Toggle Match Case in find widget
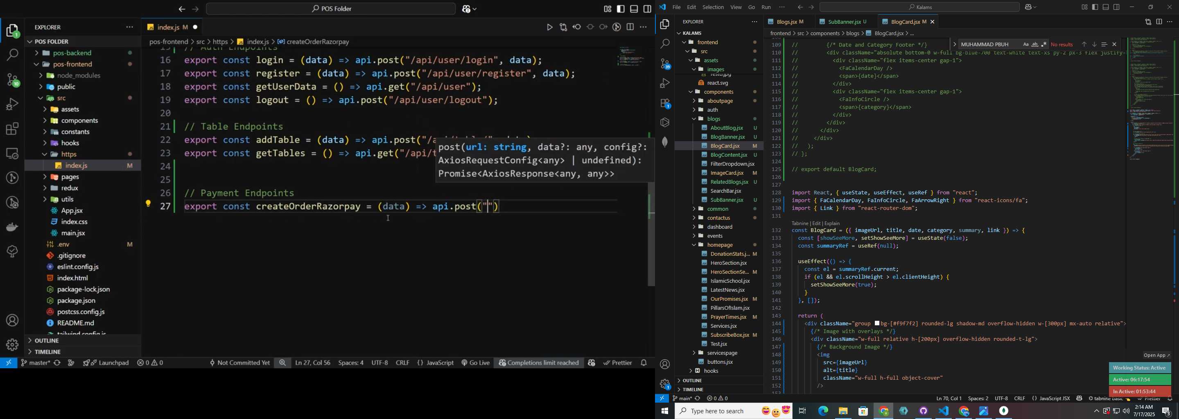The image size is (1179, 419). coord(1025,44)
